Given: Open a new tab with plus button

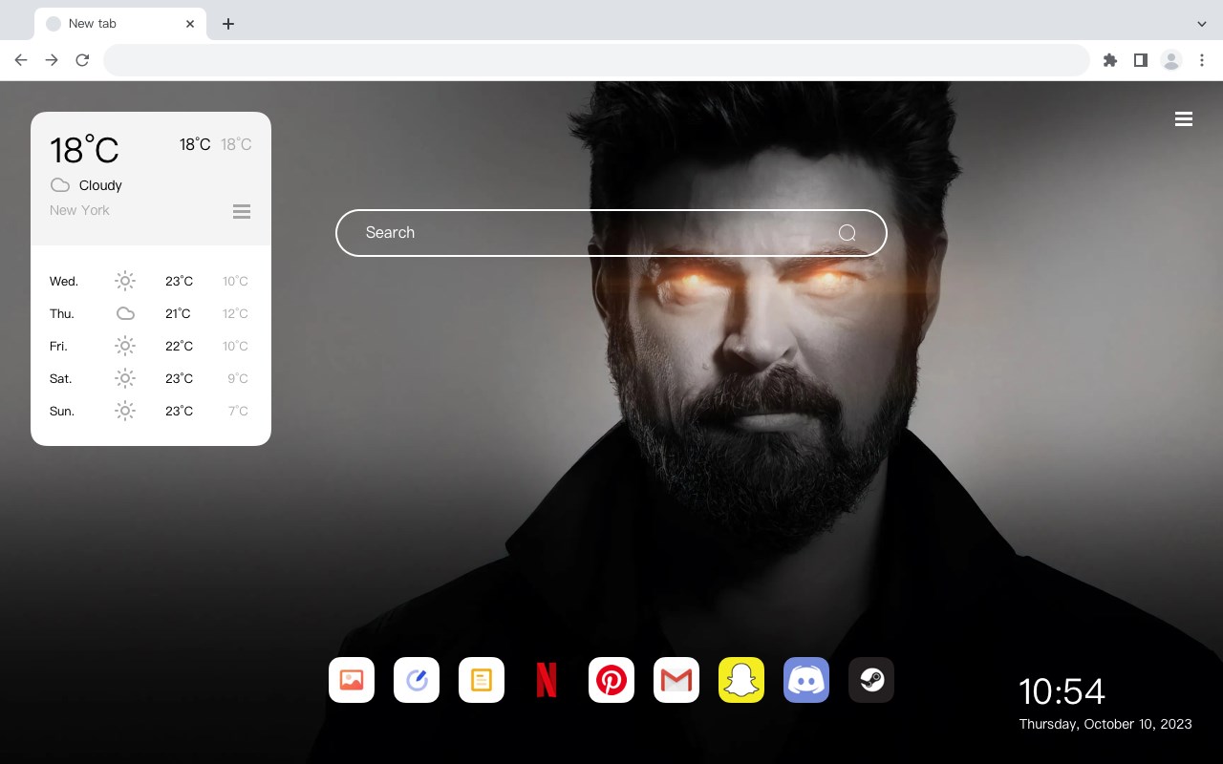Looking at the screenshot, I should (227, 24).
